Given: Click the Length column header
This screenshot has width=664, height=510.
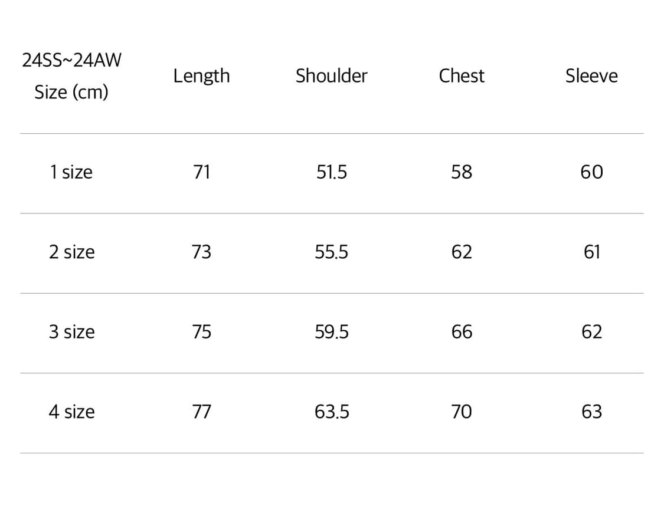Looking at the screenshot, I should tap(201, 76).
